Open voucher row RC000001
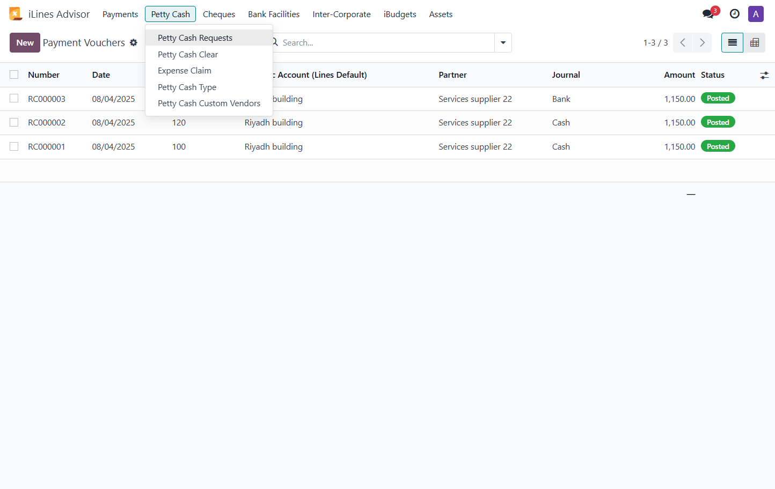This screenshot has height=489, width=775. 387,146
